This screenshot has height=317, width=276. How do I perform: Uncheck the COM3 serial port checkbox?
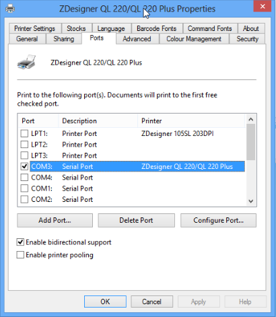[24, 166]
